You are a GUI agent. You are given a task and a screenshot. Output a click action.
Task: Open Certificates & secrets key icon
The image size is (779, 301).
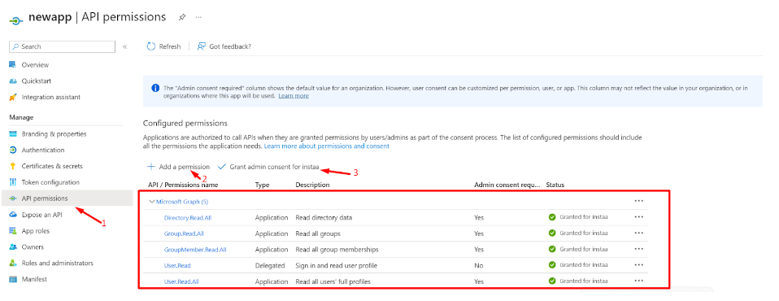click(x=13, y=166)
